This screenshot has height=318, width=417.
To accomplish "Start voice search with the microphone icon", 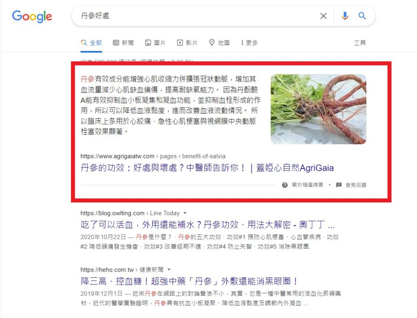I will click(x=345, y=16).
